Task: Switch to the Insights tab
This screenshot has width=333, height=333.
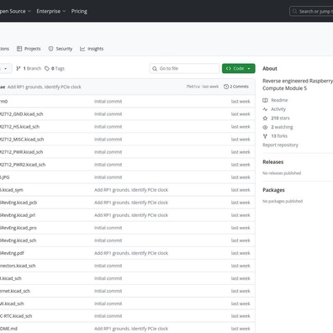Action: pos(92,49)
